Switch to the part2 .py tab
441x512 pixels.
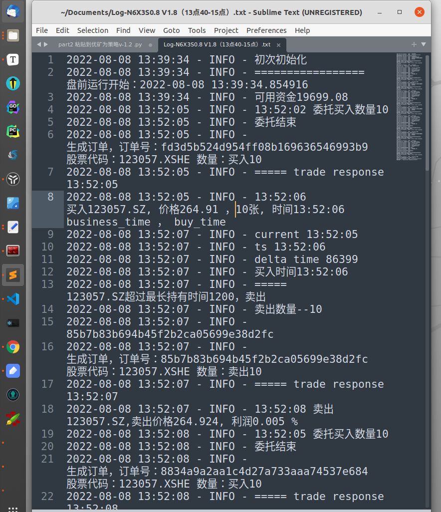(100, 45)
